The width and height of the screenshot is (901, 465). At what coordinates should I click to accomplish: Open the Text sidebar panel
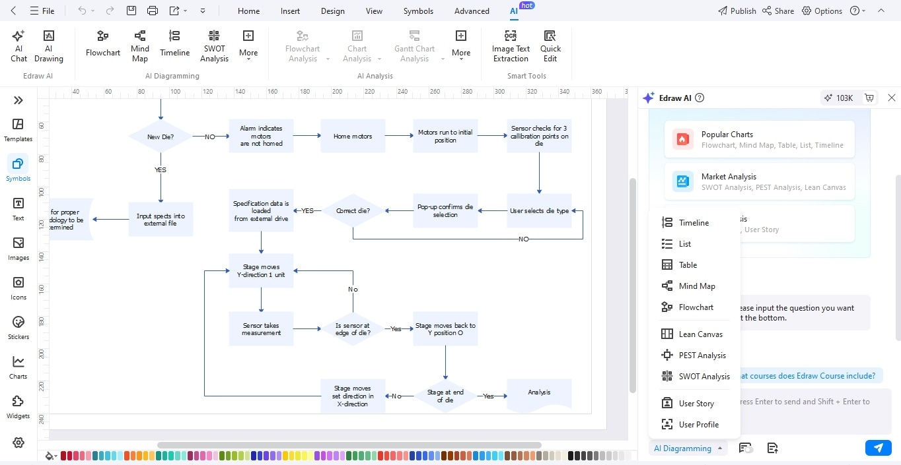[x=18, y=209]
